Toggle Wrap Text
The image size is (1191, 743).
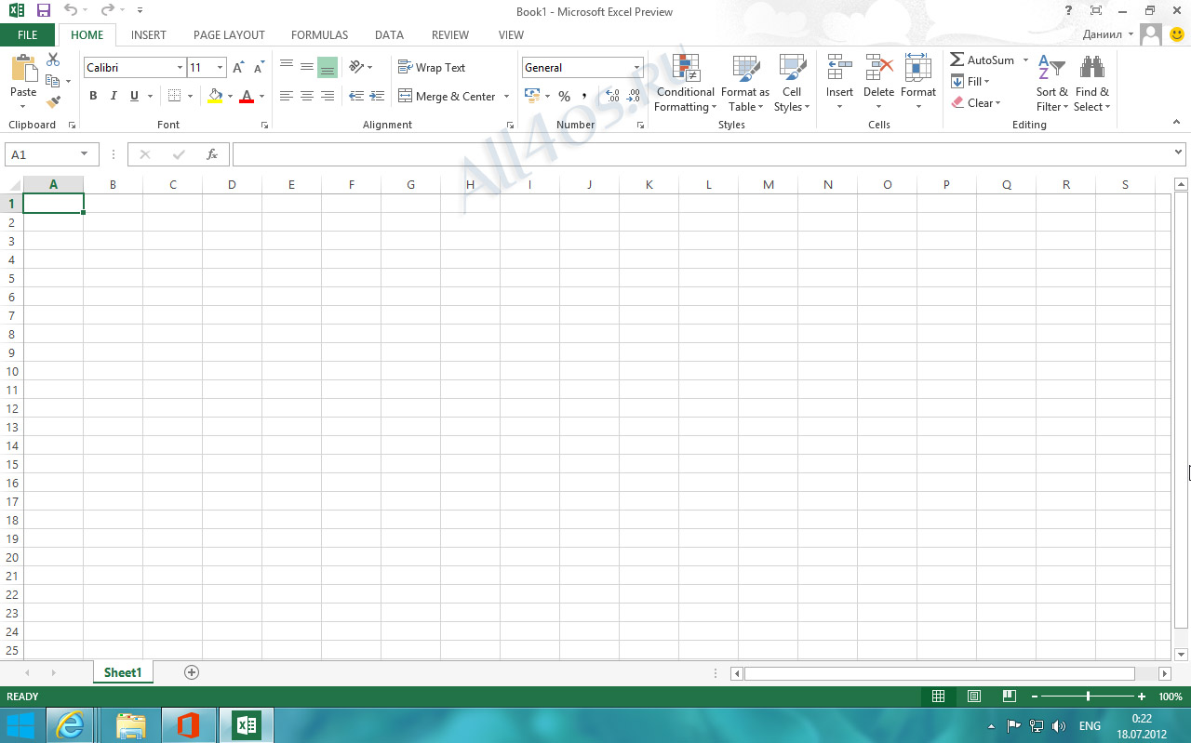coord(432,67)
